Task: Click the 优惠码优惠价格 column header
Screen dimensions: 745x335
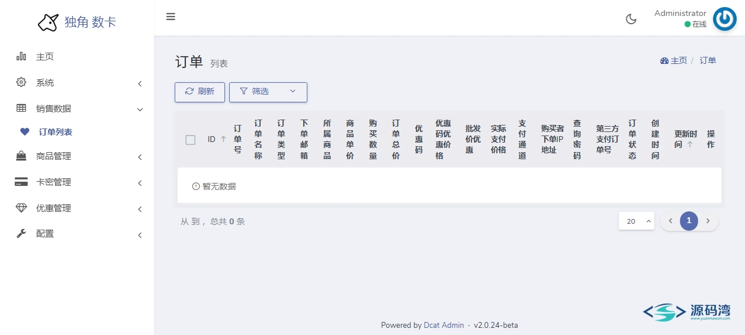Action: [443, 139]
